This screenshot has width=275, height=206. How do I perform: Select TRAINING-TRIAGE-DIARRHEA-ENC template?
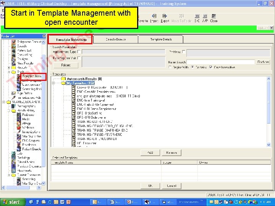click(102, 130)
